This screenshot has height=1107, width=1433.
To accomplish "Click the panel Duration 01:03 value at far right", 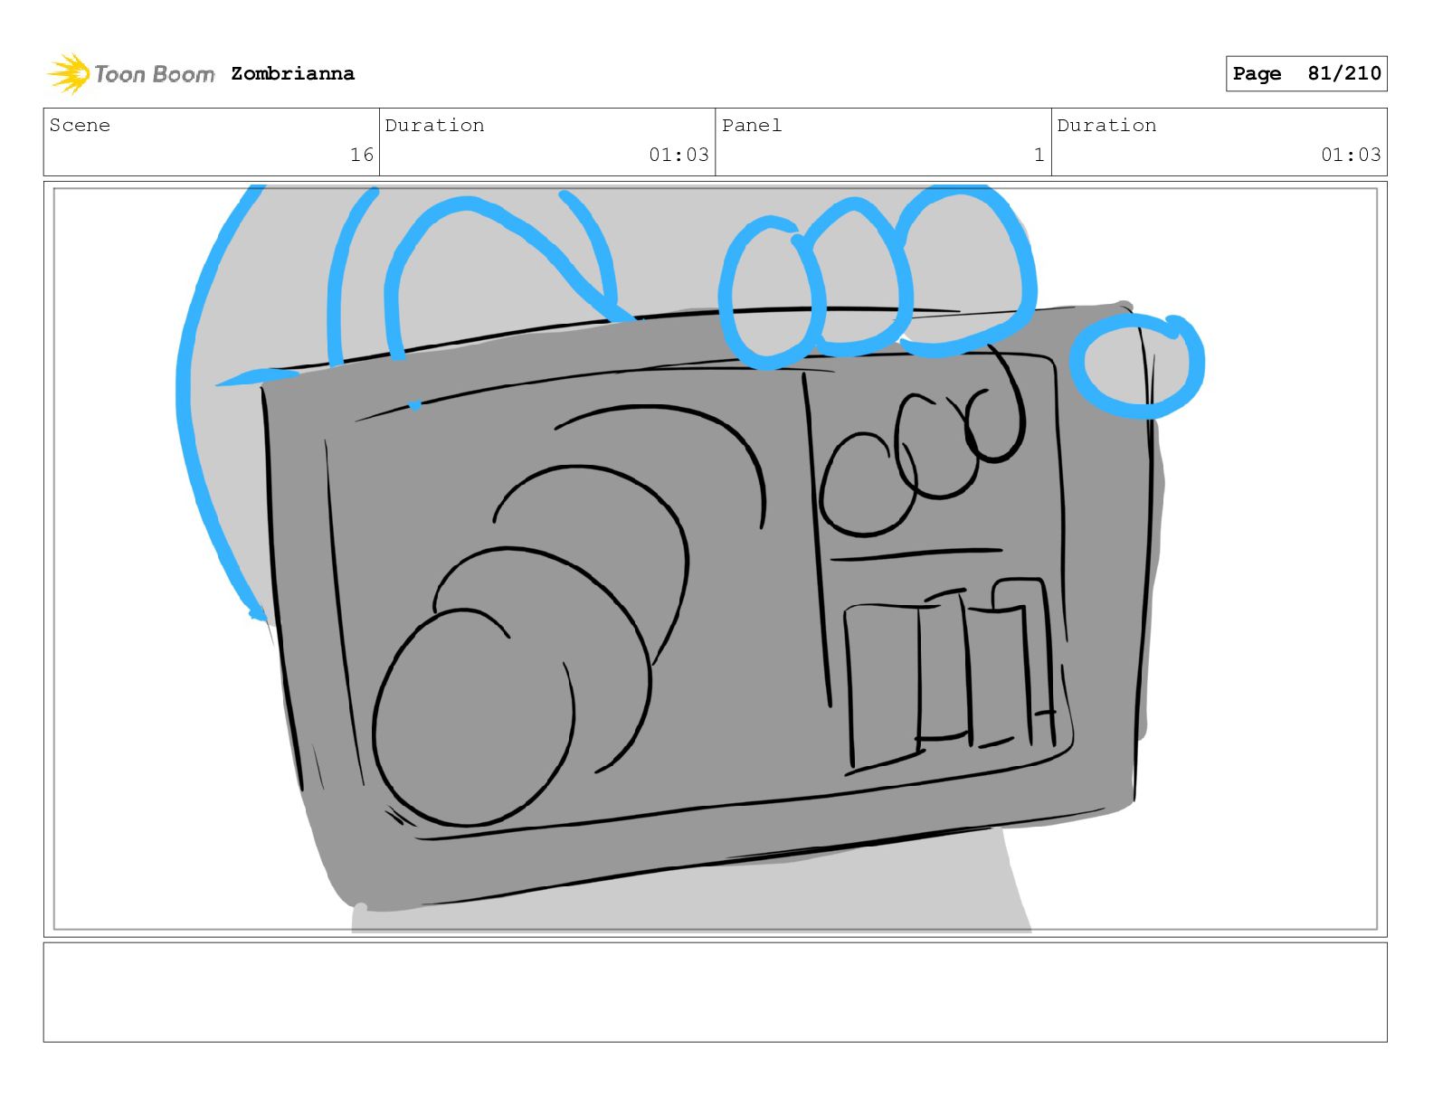I will pos(1351,155).
